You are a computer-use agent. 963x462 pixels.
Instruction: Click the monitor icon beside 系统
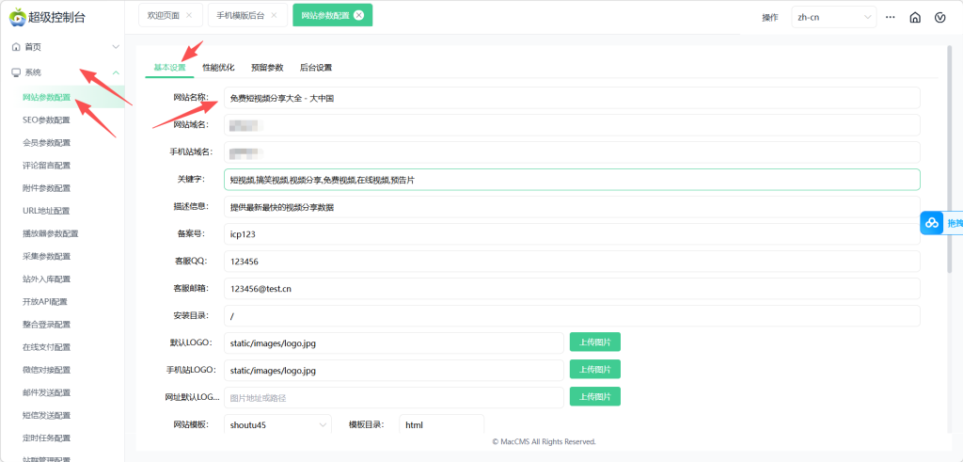click(x=15, y=72)
